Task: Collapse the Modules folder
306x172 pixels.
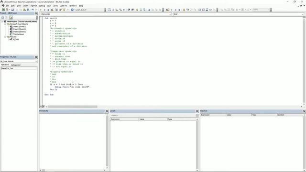Action: click(5, 37)
